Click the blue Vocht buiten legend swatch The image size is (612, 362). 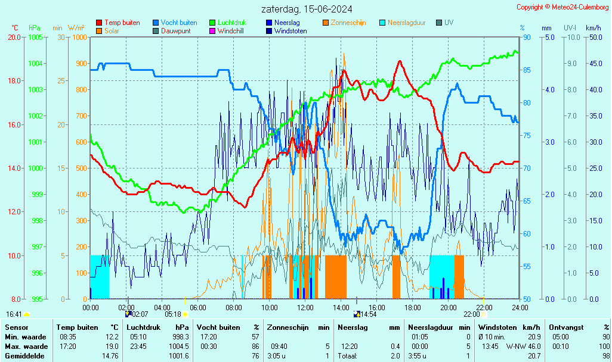[x=156, y=23]
